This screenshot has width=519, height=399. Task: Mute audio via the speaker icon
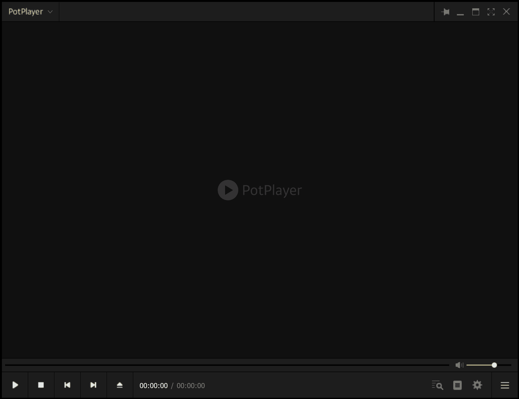pos(459,365)
